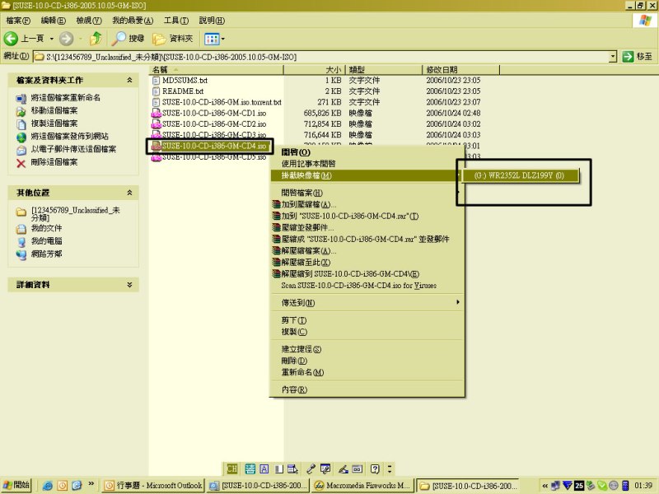Click the taskbar clock 01:39

(643, 486)
